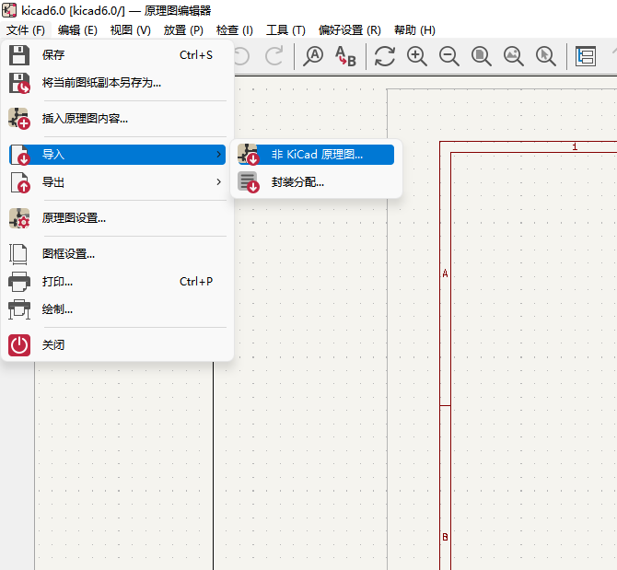The height and width of the screenshot is (570, 617).
Task: Click the Zoom to Fit Objects icon
Action: point(514,56)
